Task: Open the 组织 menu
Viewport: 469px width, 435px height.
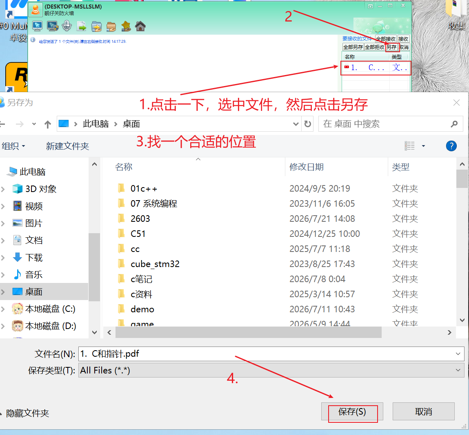Action: pos(13,146)
